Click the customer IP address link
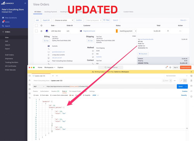This screenshot has height=141, width=194. pyautogui.click(x=57, y=58)
